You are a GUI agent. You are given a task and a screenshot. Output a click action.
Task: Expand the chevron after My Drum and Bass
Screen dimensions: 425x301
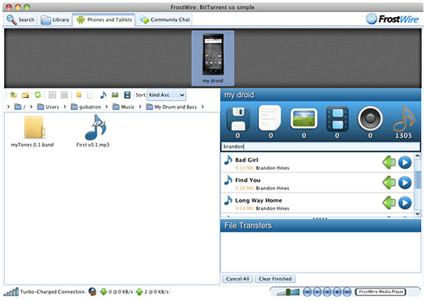[x=202, y=107]
